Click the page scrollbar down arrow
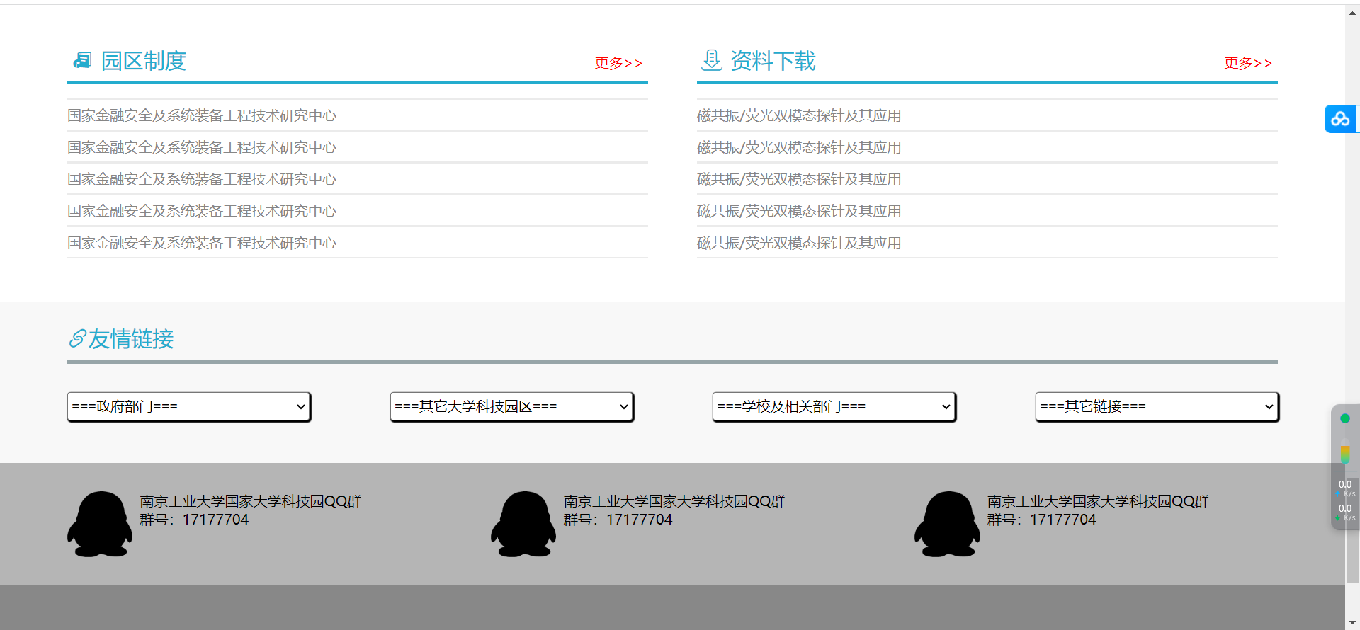The height and width of the screenshot is (630, 1360). click(x=1352, y=623)
